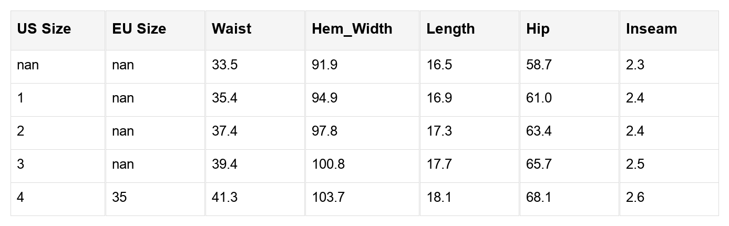The height and width of the screenshot is (226, 729).
Task: Select the Inseam column header
Action: pos(651,29)
